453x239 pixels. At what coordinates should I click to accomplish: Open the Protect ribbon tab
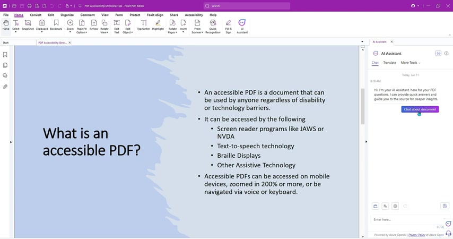click(135, 15)
